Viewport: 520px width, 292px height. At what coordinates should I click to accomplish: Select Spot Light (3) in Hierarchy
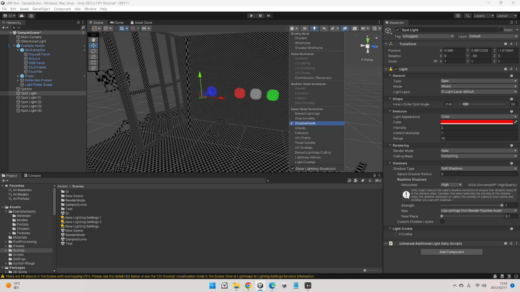(x=31, y=106)
